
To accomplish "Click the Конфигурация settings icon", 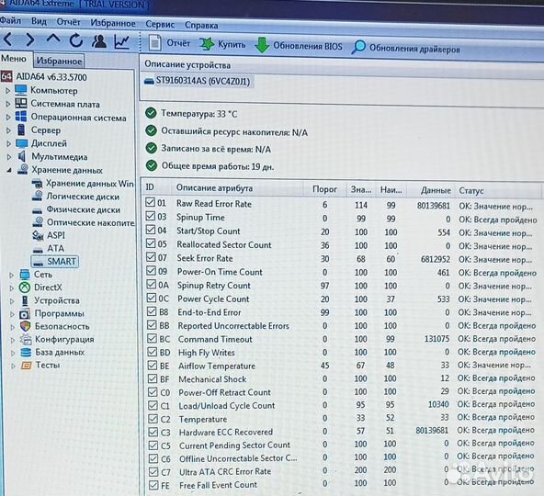I will [26, 339].
